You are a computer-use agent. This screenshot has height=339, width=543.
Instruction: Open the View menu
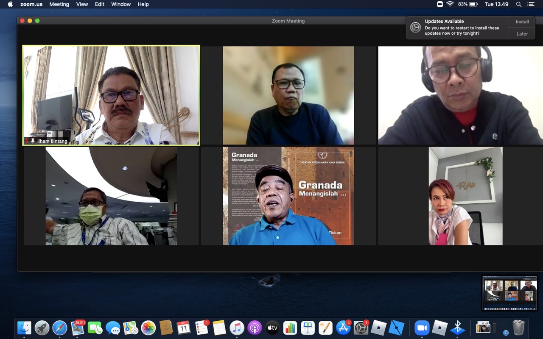click(82, 4)
